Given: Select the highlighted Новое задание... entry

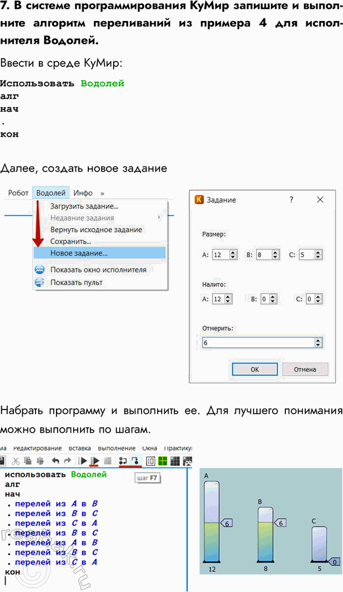Looking at the screenshot, I should (x=100, y=253).
